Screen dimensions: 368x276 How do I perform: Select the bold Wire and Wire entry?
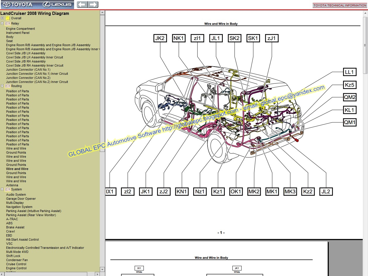click(x=17, y=169)
